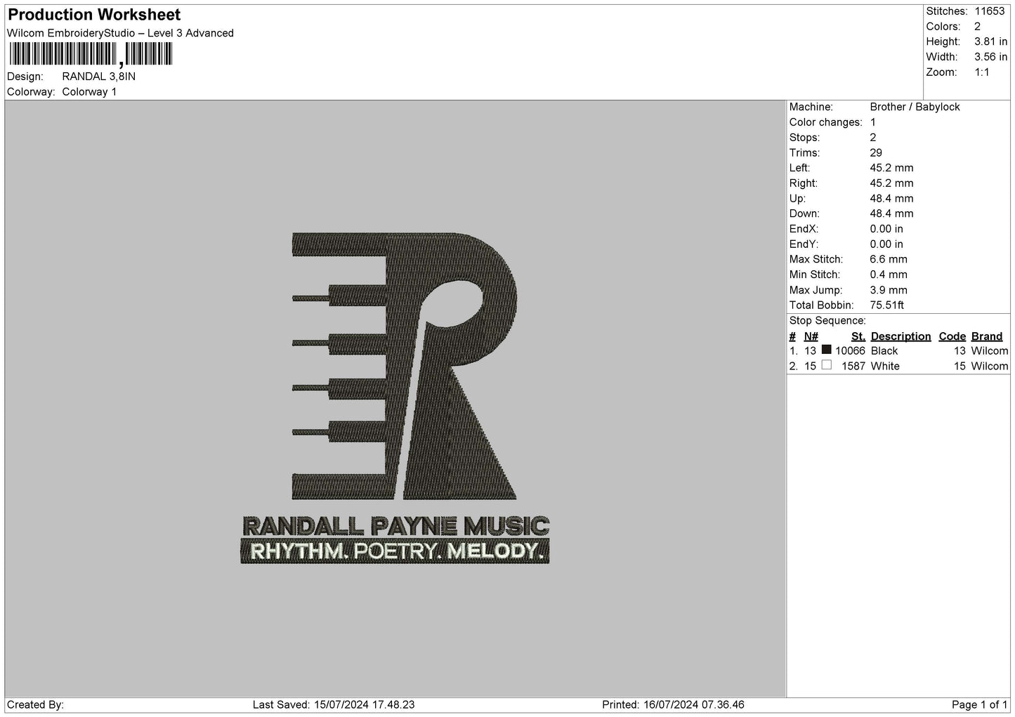Image resolution: width=1015 pixels, height=717 pixels.
Task: Click the design name 'RANDAL 3,8IN'
Action: (99, 77)
